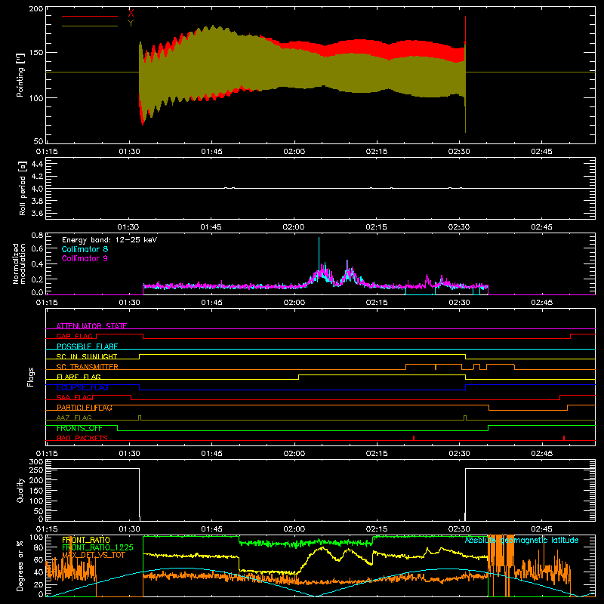Select the ATTENUATOR_STATE flag label
Image resolution: width=604 pixels, height=604 pixels.
(91, 326)
